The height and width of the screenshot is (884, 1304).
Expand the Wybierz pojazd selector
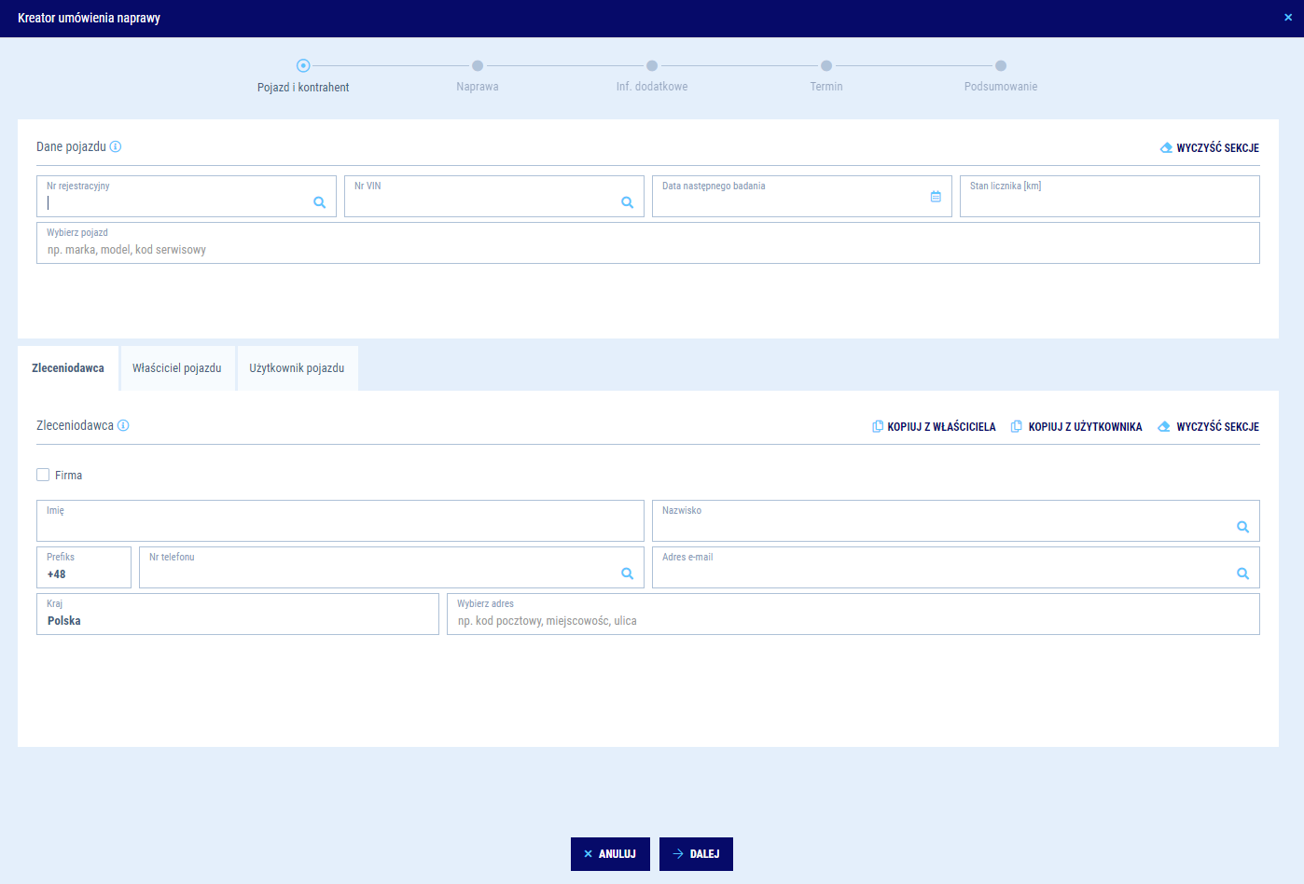[647, 243]
